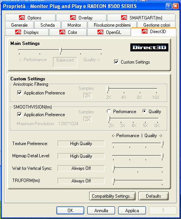Click the Direct3D logo banner

[x=149, y=47]
